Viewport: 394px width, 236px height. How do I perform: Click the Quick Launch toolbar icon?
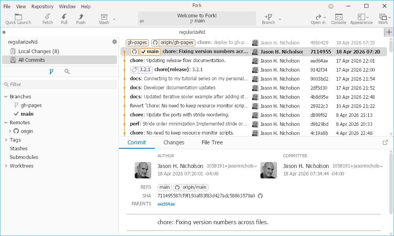18,17
